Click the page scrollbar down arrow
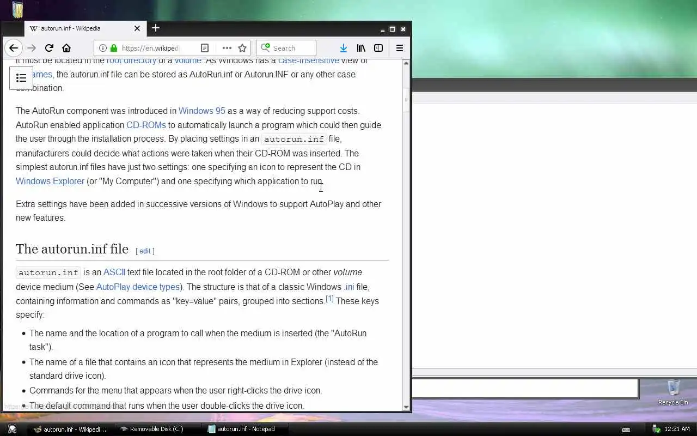Viewport: 697px width, 436px height. (406, 407)
